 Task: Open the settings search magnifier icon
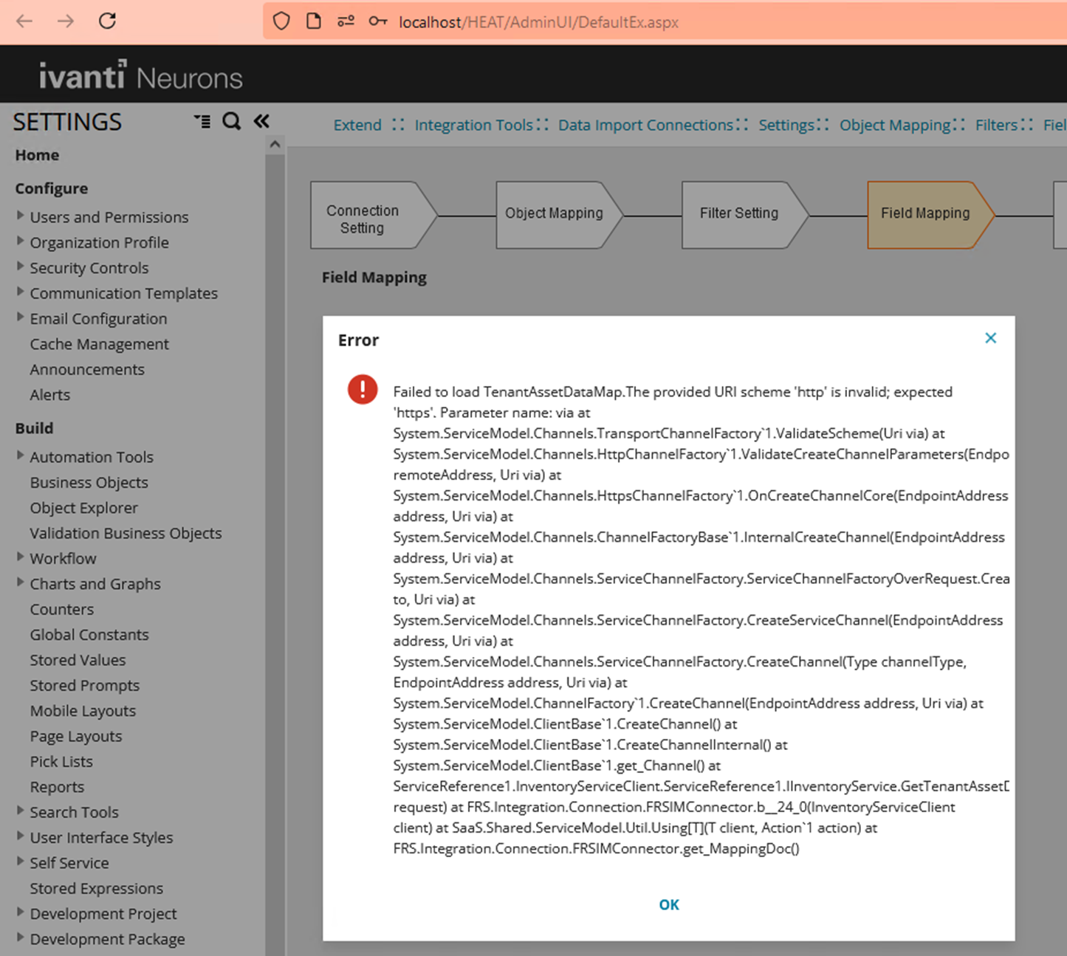pyautogui.click(x=231, y=121)
